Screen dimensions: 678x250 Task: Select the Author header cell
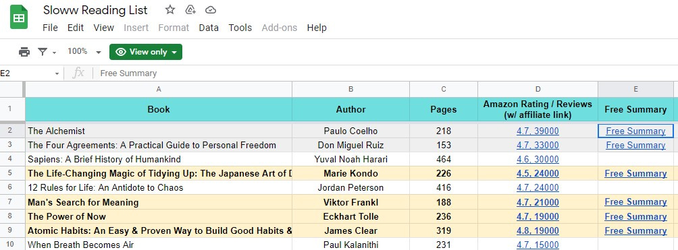(x=350, y=109)
